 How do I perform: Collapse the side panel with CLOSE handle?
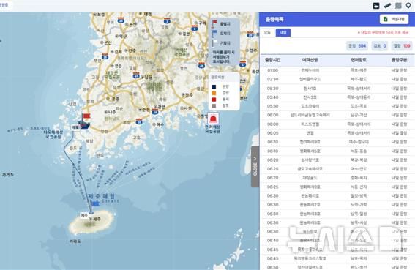tap(255, 167)
